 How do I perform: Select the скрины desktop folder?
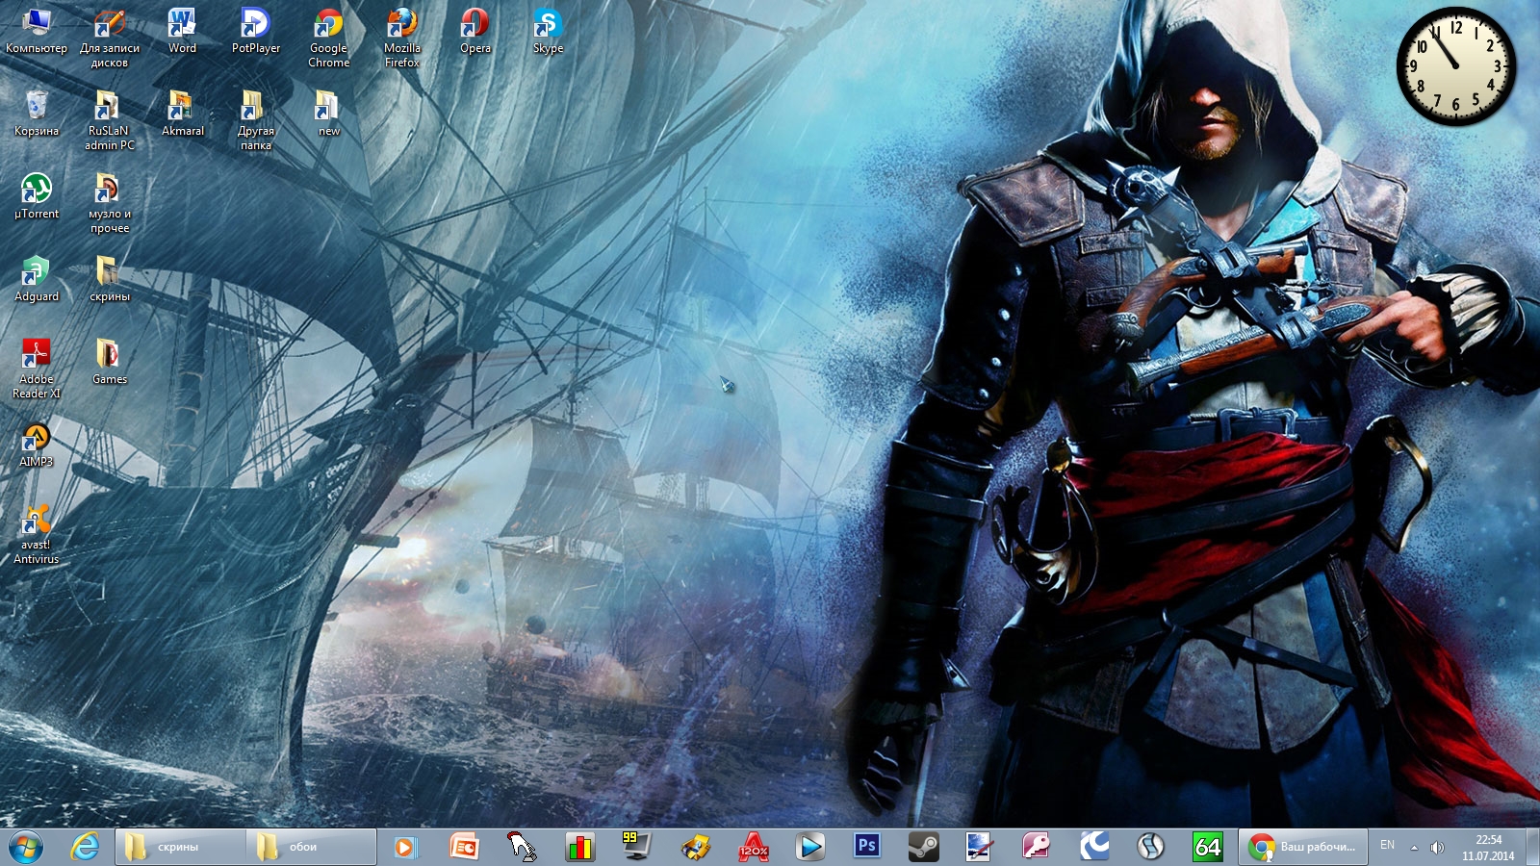(110, 279)
